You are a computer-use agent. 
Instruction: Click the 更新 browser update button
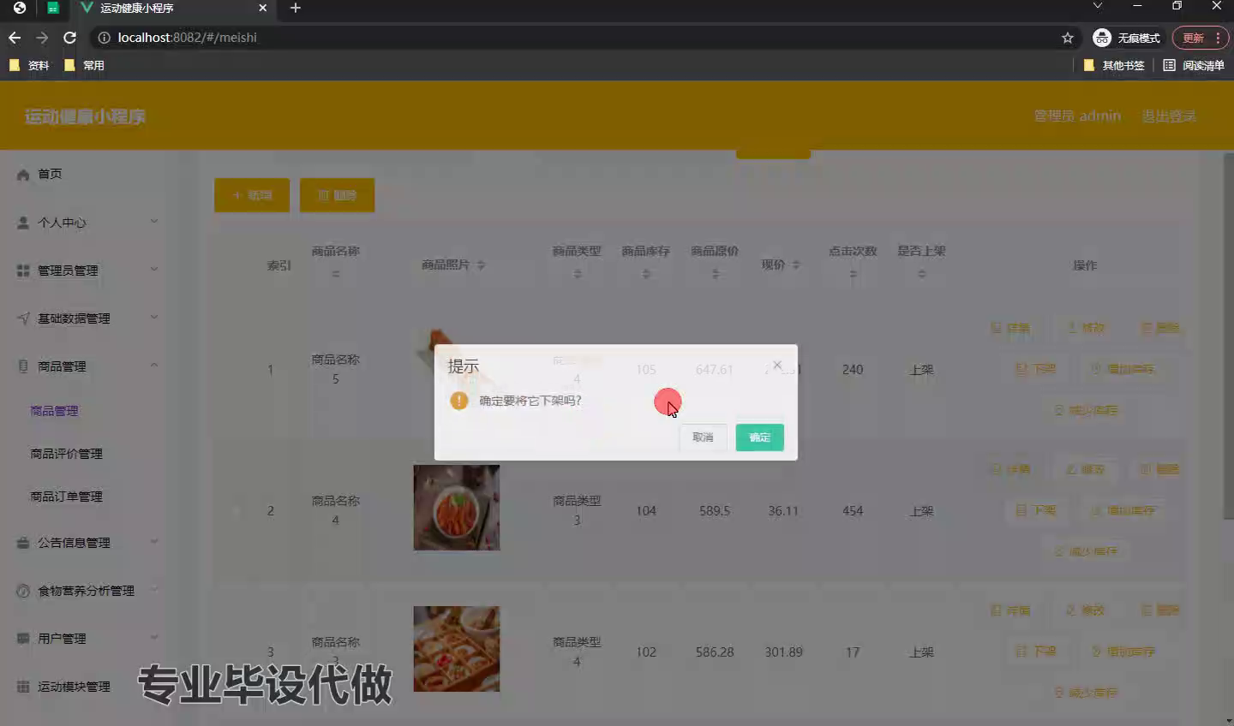tap(1201, 38)
